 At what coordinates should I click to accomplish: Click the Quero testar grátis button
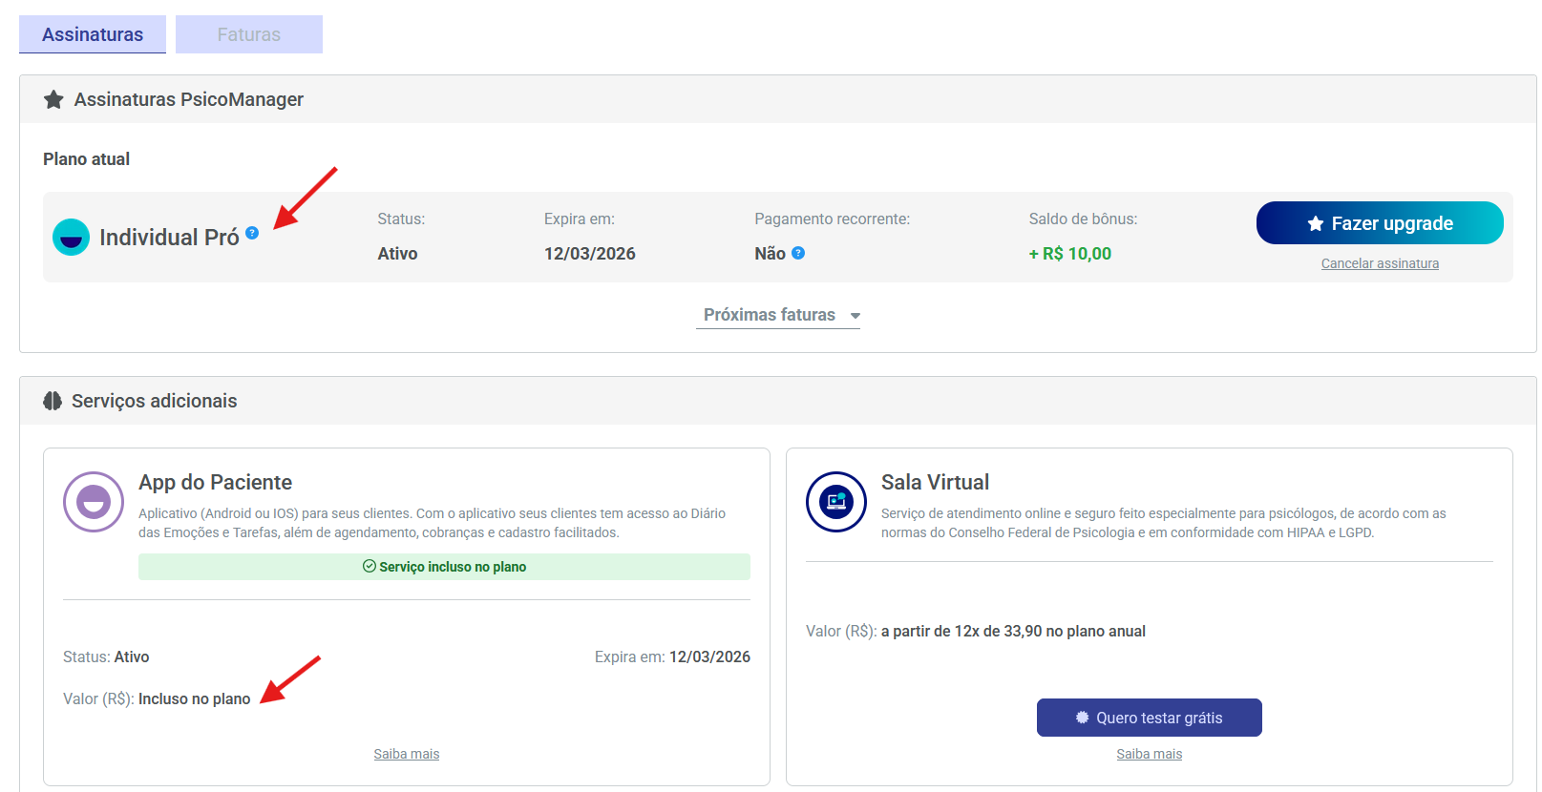(1150, 718)
